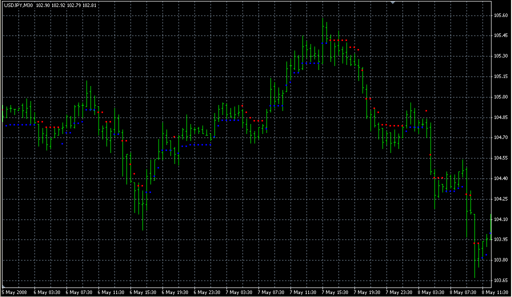The image size is (512, 297).
Task: Click the USDJPY,M30 chart title label
Action: pyautogui.click(x=18, y=5)
